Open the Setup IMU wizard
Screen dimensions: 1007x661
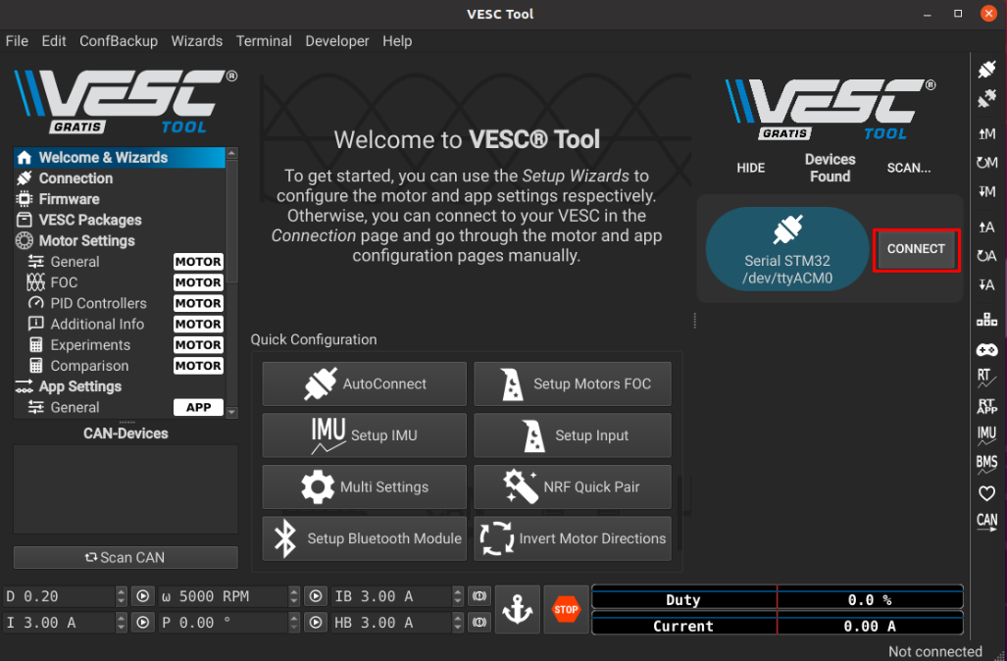click(364, 434)
